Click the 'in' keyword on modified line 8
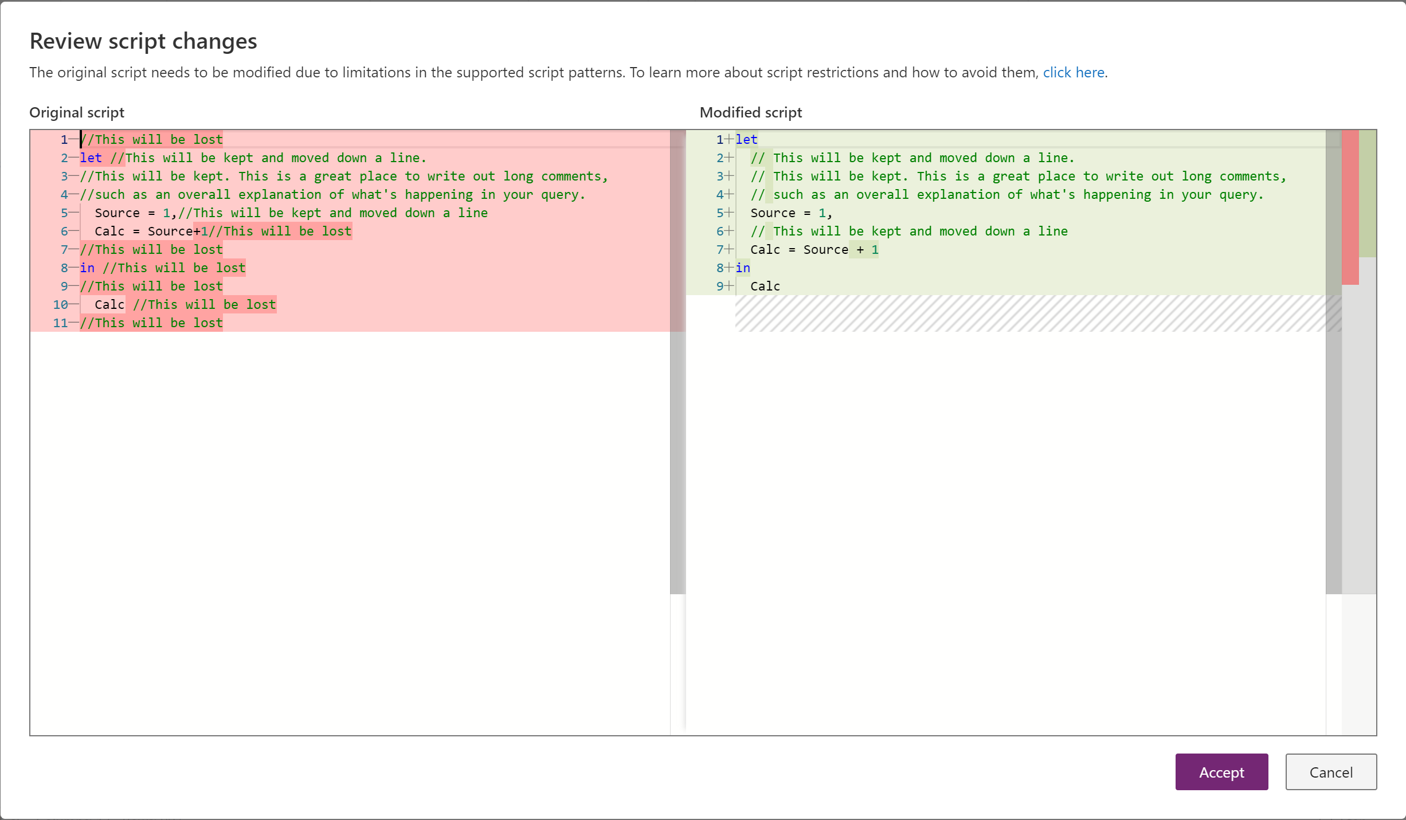This screenshot has height=820, width=1406. pyautogui.click(x=743, y=268)
